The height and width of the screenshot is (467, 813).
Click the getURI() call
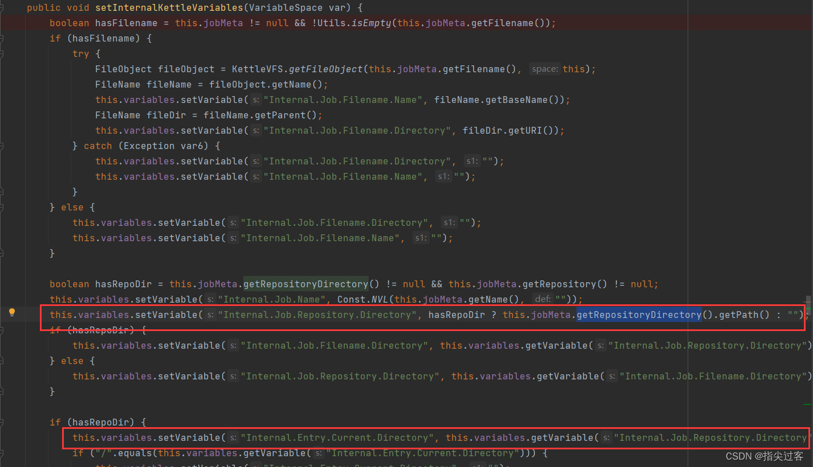click(x=531, y=131)
